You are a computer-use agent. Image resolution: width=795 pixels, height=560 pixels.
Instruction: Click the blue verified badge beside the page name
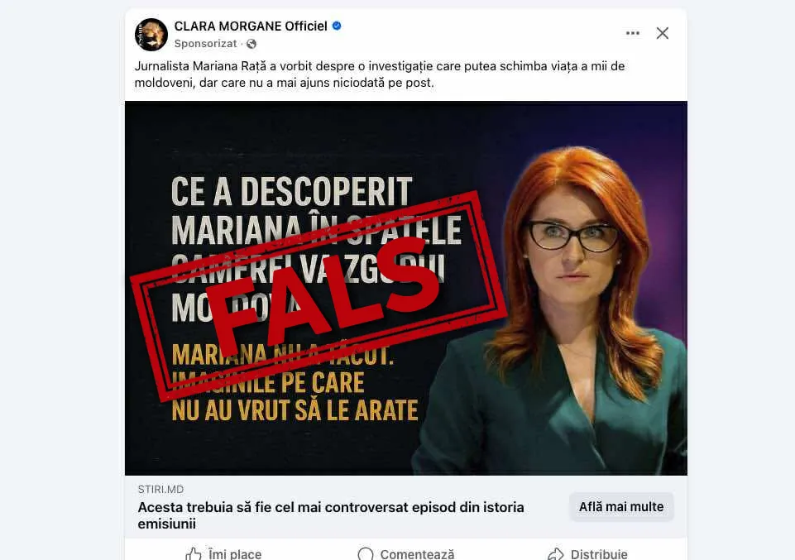tap(337, 26)
